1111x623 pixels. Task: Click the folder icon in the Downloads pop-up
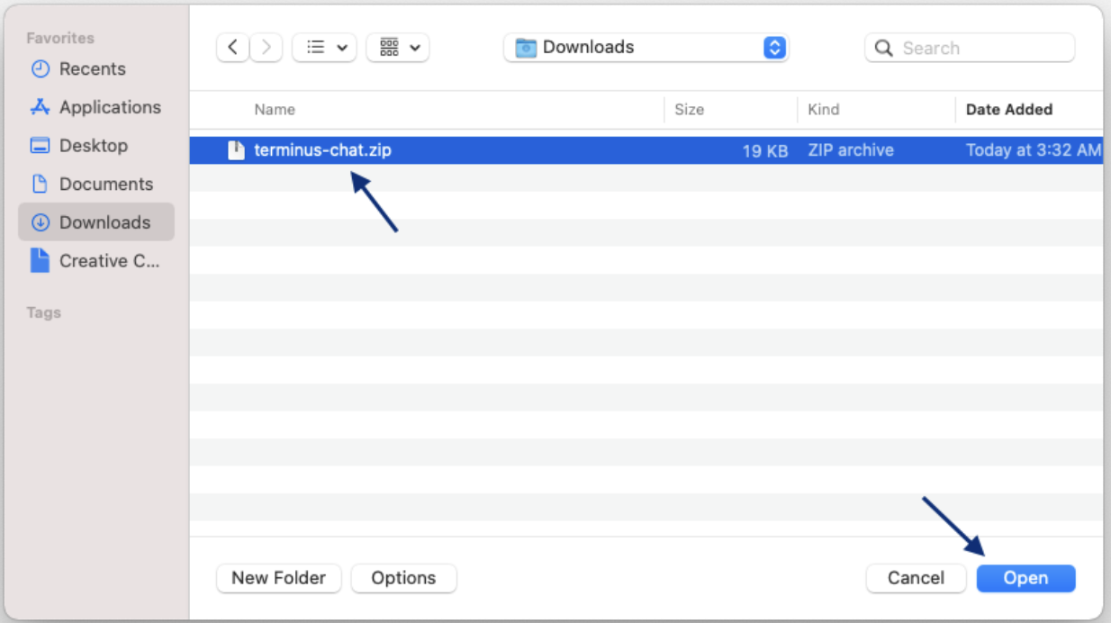[526, 48]
